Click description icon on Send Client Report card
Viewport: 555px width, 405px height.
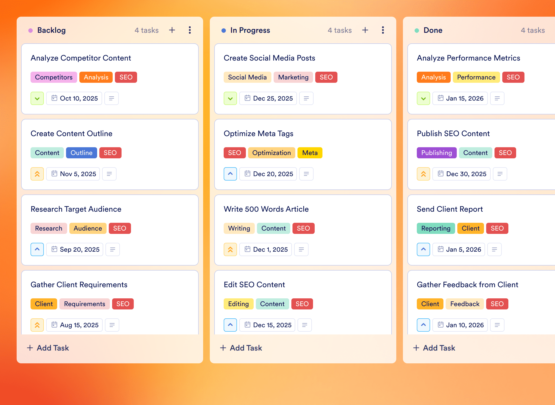pos(495,249)
